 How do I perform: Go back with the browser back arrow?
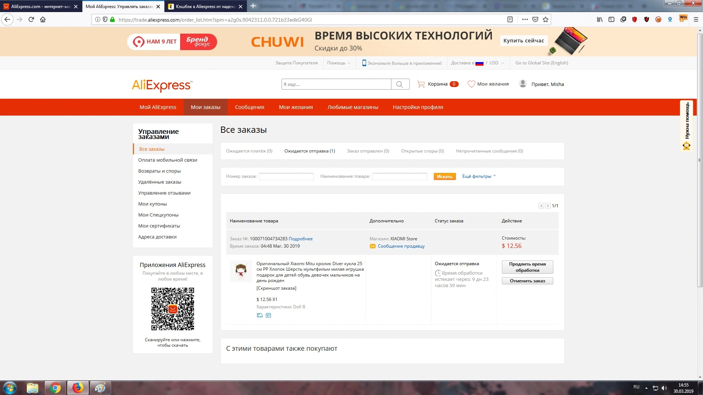[7, 20]
